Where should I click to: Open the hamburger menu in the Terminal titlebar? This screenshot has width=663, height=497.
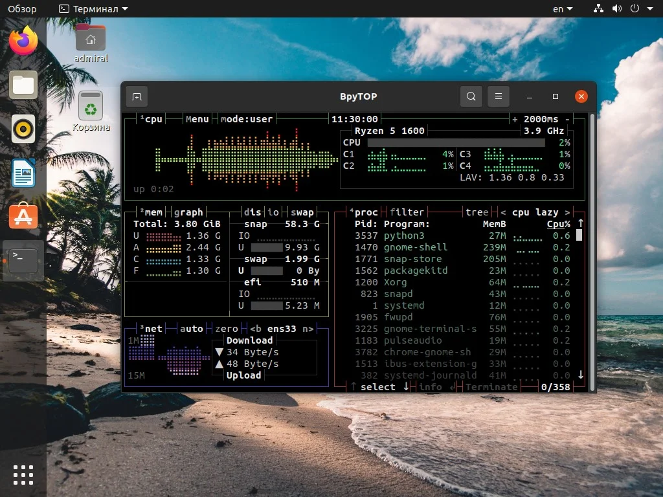click(x=498, y=96)
